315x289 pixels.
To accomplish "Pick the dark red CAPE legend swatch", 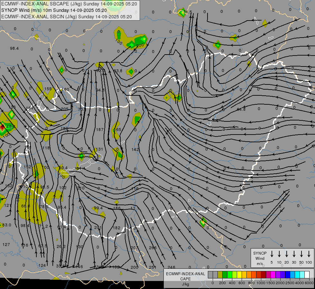I will 264,275.
